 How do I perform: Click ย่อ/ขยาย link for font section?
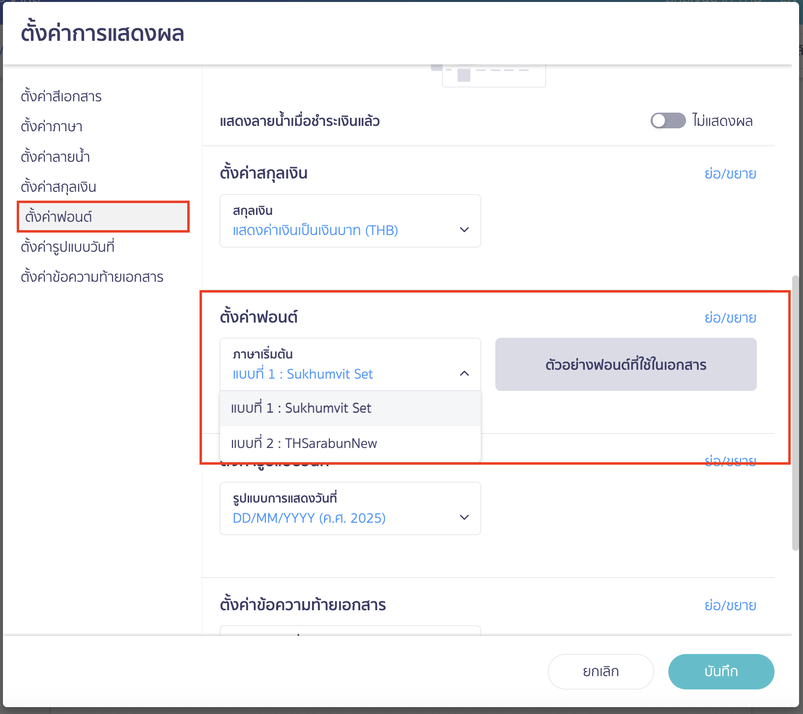click(730, 318)
